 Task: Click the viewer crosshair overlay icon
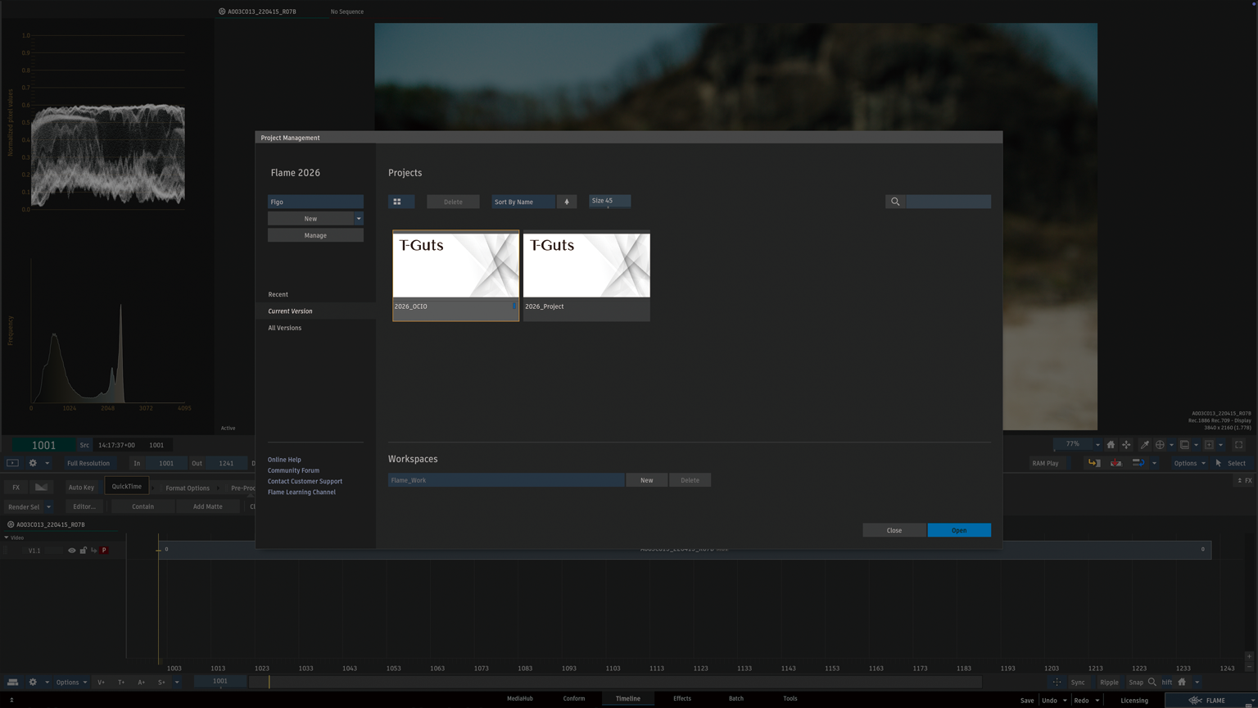1160,445
